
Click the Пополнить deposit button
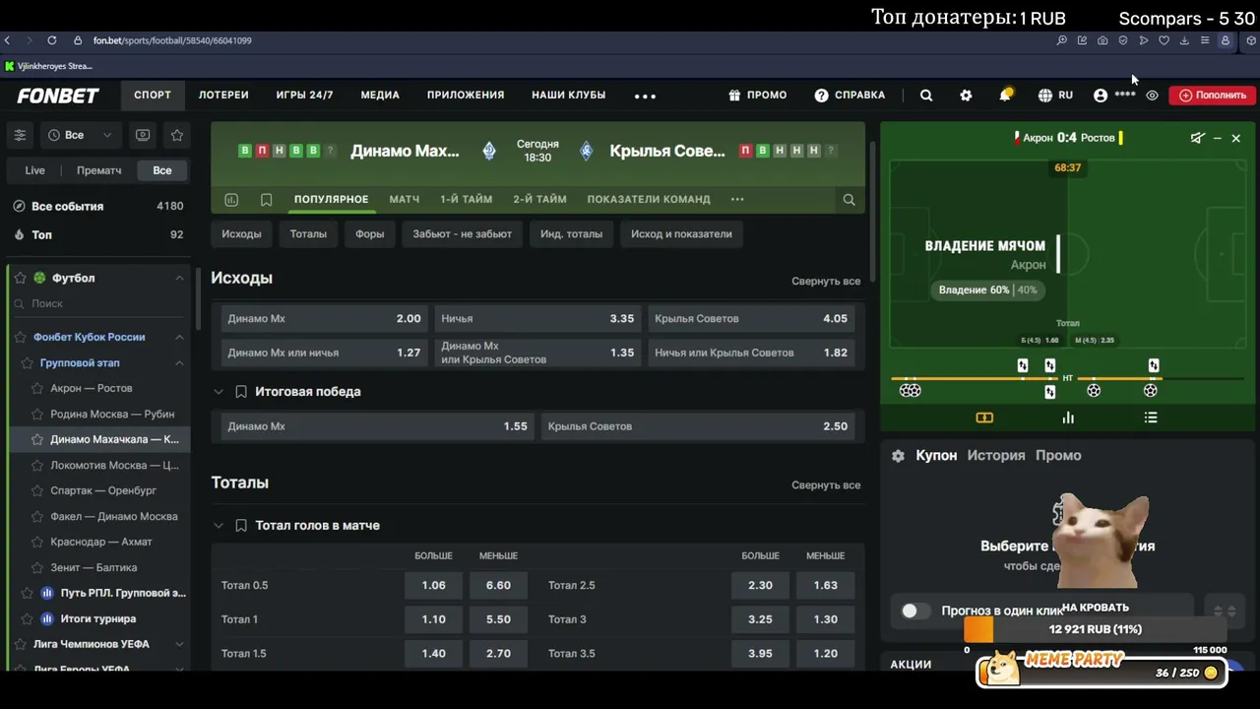(1212, 96)
